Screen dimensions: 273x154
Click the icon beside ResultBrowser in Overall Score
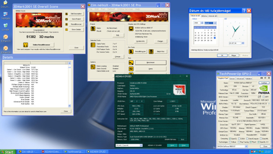tap(67, 24)
